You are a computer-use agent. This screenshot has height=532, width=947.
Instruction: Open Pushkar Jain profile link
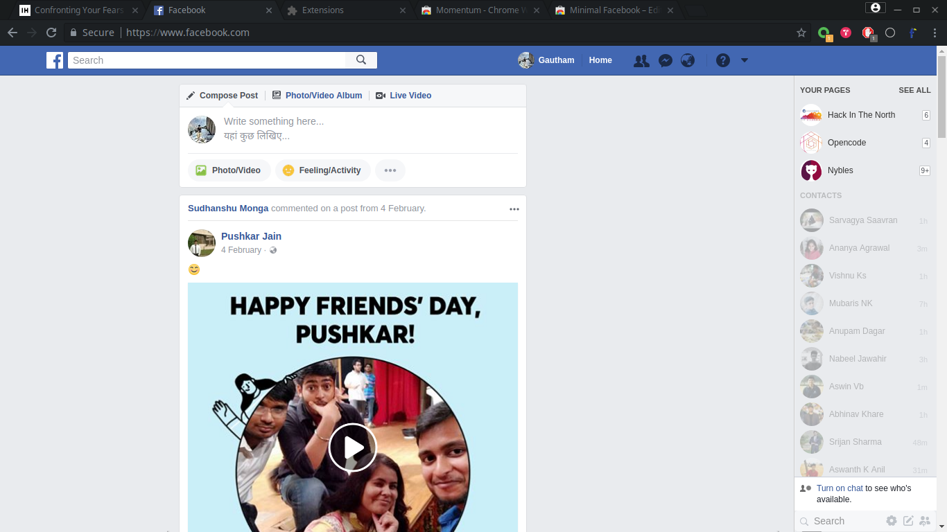[251, 236]
